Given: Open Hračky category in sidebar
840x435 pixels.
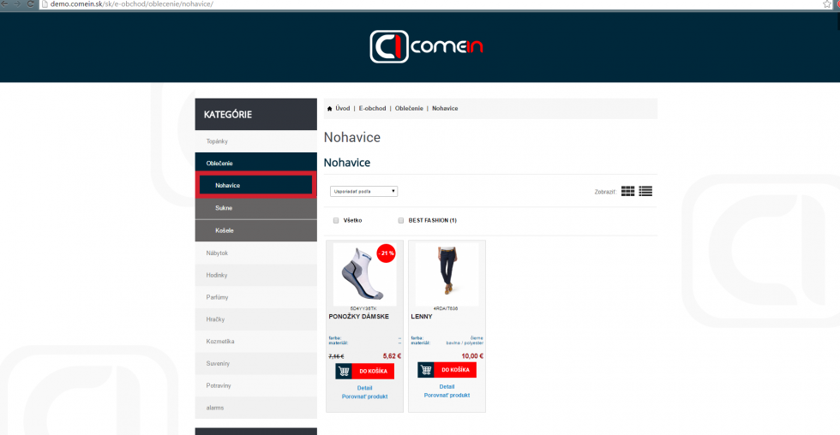Looking at the screenshot, I should click(x=256, y=319).
